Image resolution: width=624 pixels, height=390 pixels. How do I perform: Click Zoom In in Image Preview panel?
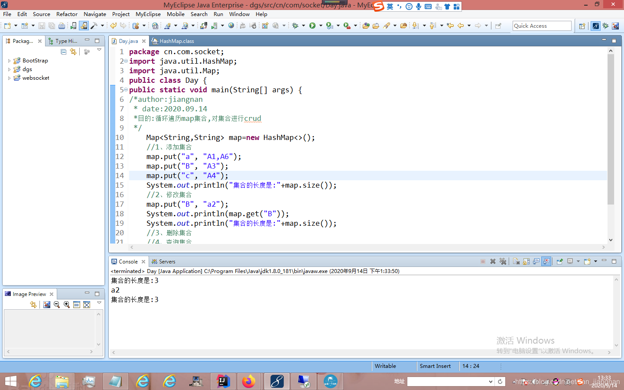(67, 305)
